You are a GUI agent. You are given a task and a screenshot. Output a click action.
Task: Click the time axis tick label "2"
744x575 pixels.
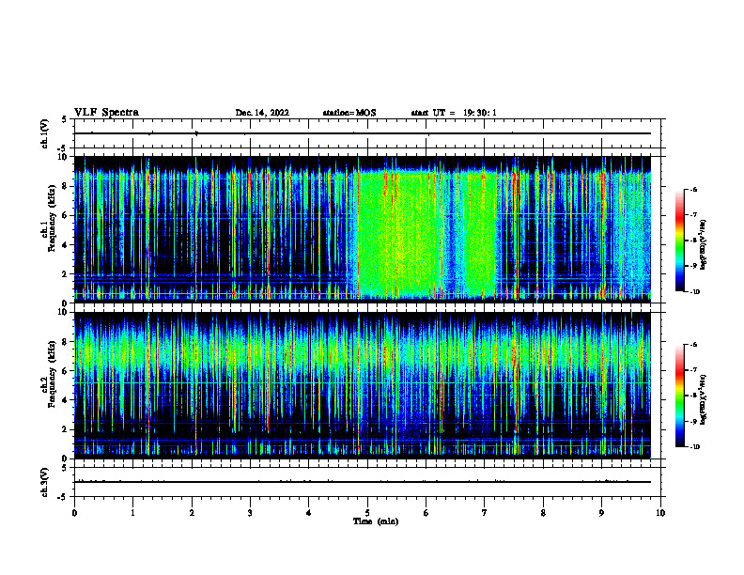point(192,513)
